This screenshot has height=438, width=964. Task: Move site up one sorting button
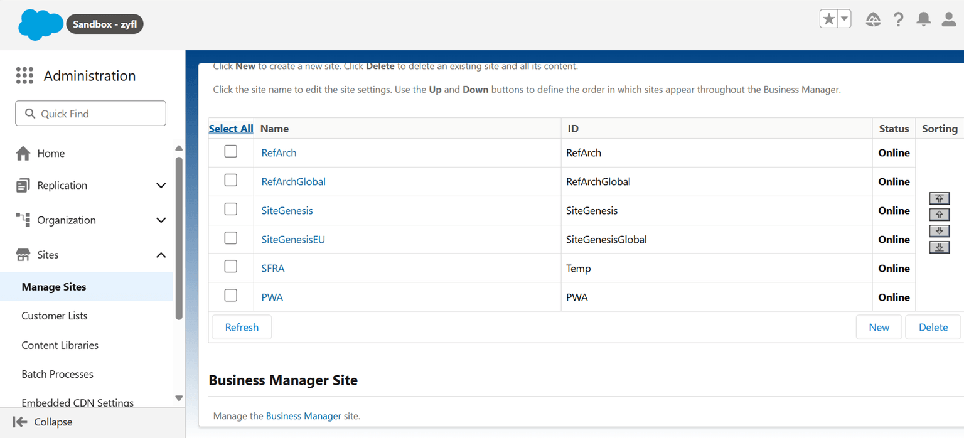940,215
